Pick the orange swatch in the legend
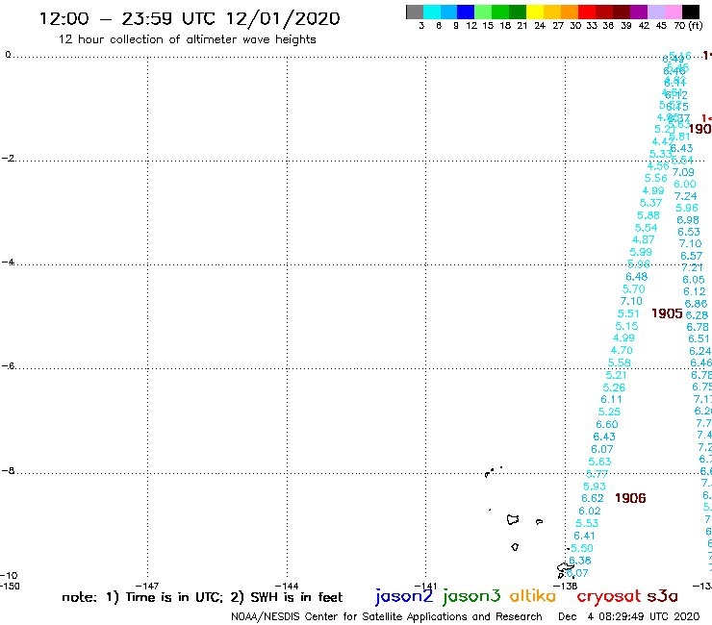The height and width of the screenshot is (625, 712). point(570,12)
